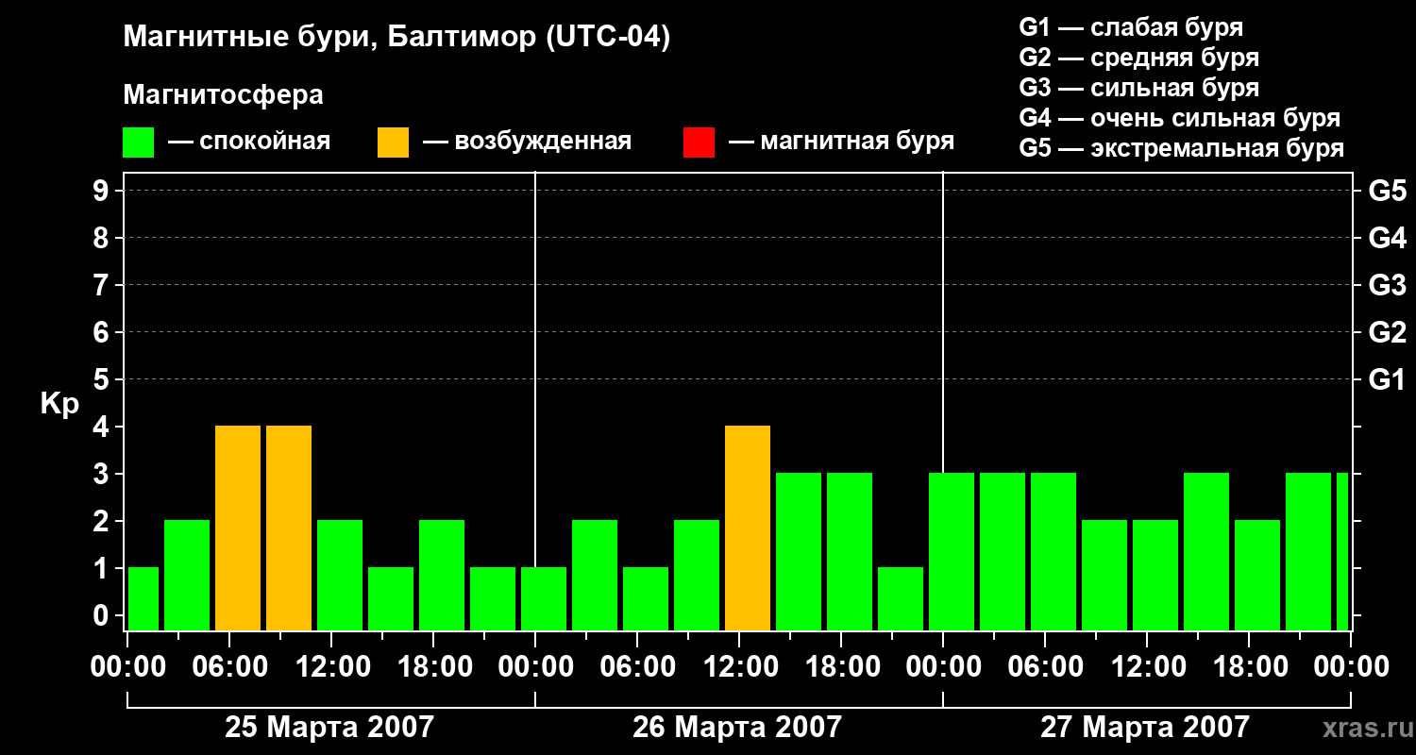Click the first green Kp 1 bar on 25 March

coord(143,599)
